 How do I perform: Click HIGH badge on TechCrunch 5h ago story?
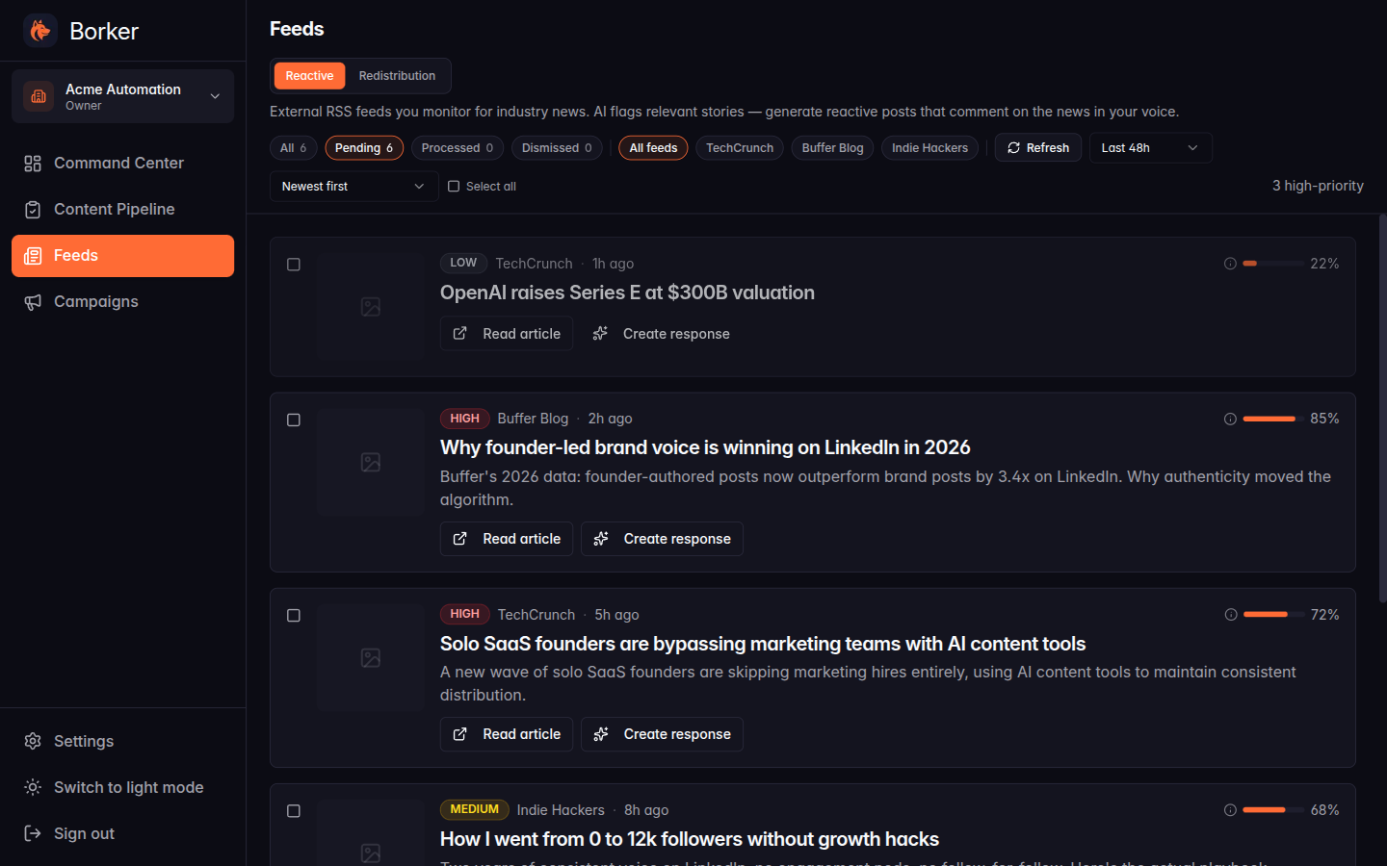tap(464, 614)
